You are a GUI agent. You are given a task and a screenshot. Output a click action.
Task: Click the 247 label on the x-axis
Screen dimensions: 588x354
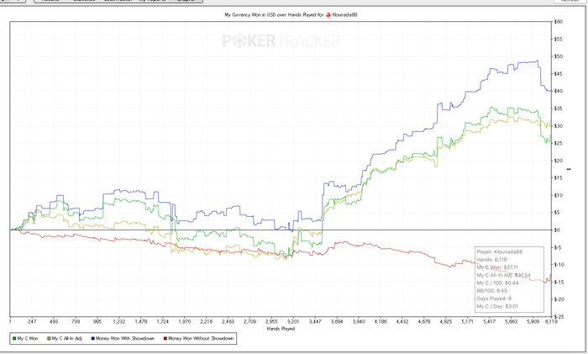tap(32, 322)
